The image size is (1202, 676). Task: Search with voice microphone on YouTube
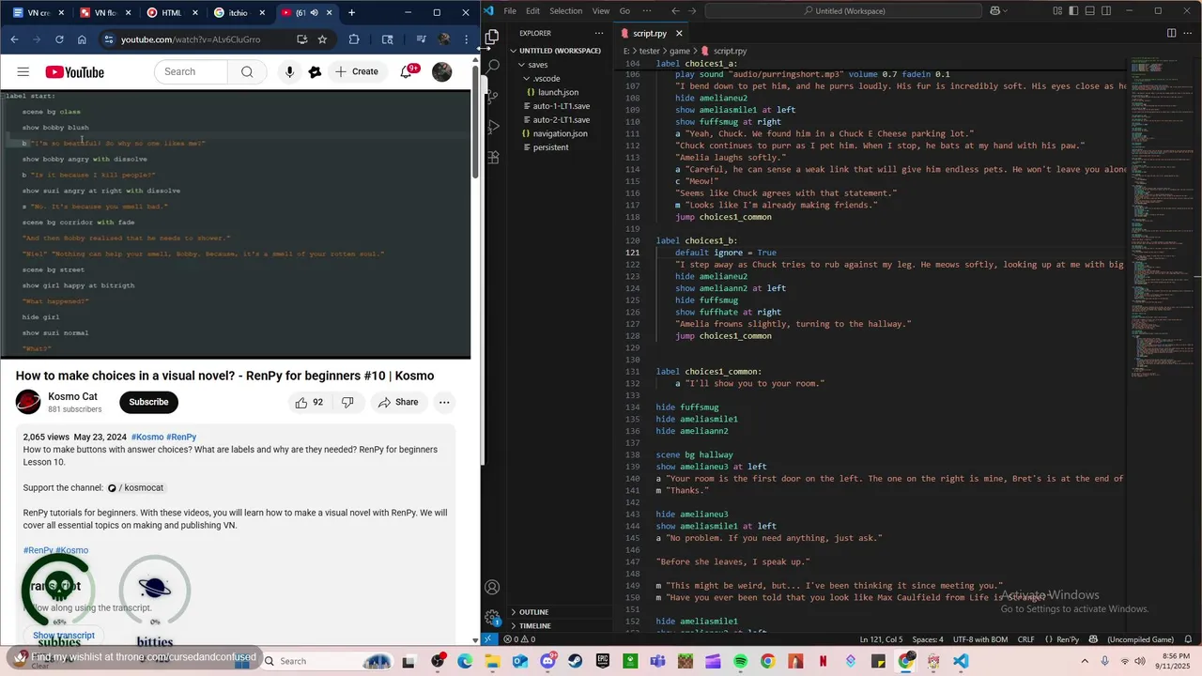click(x=289, y=72)
